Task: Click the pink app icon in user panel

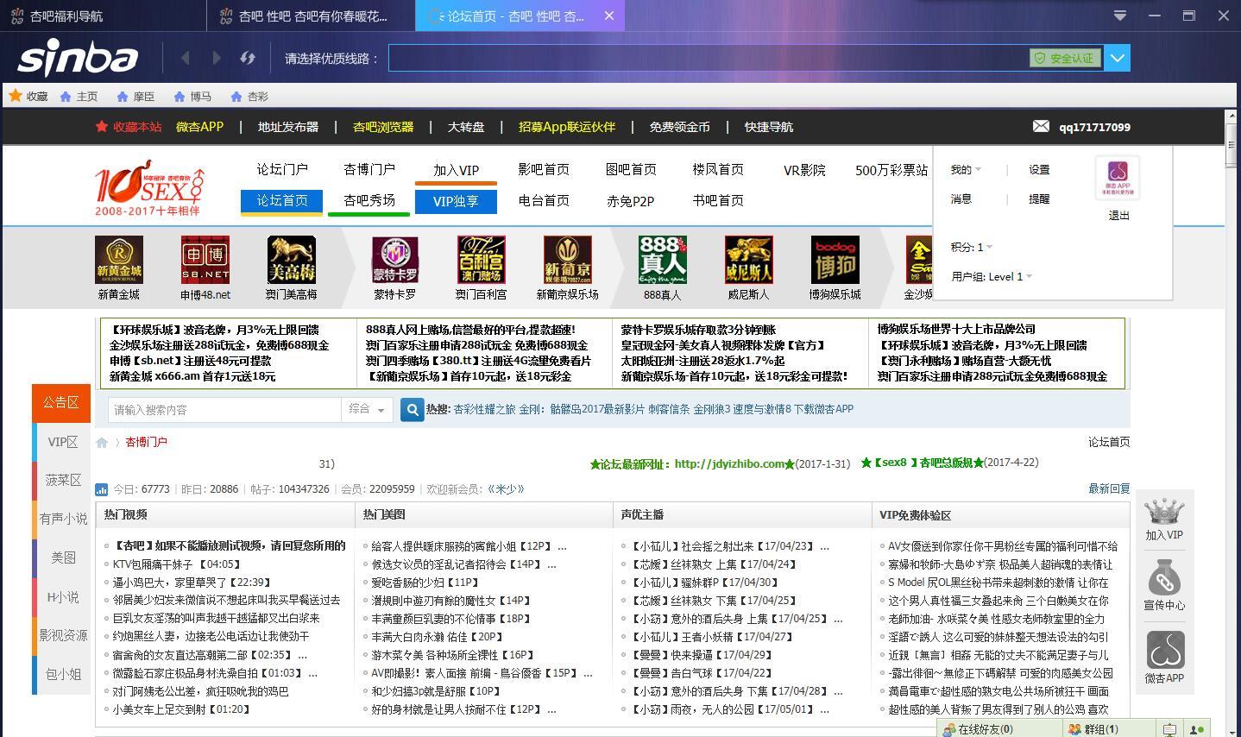Action: [x=1118, y=178]
